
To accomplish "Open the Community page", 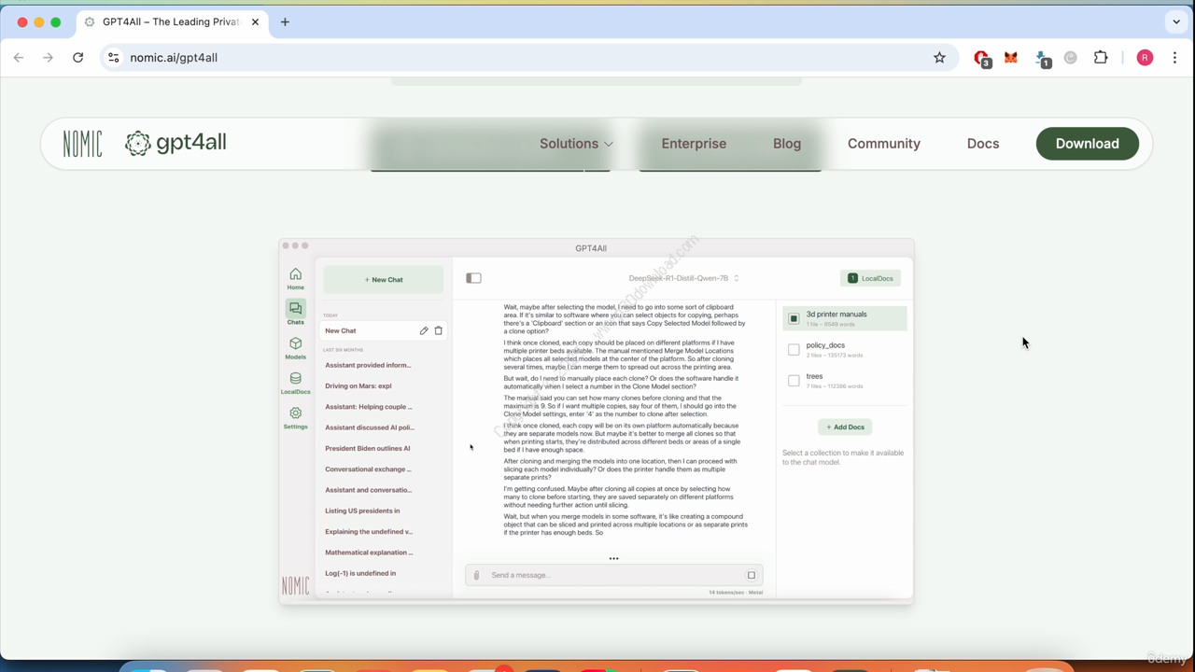I will pos(884,144).
